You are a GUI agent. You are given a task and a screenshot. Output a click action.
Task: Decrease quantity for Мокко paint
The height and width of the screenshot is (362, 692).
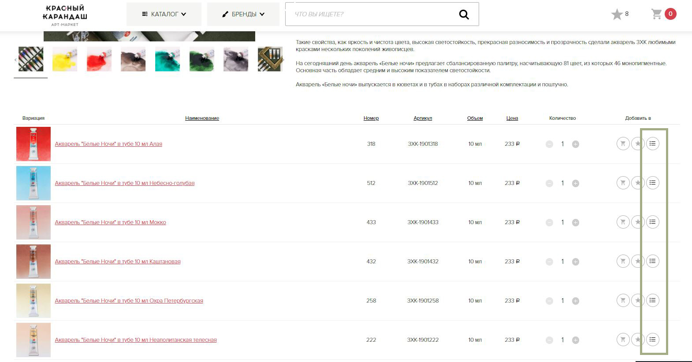point(549,222)
